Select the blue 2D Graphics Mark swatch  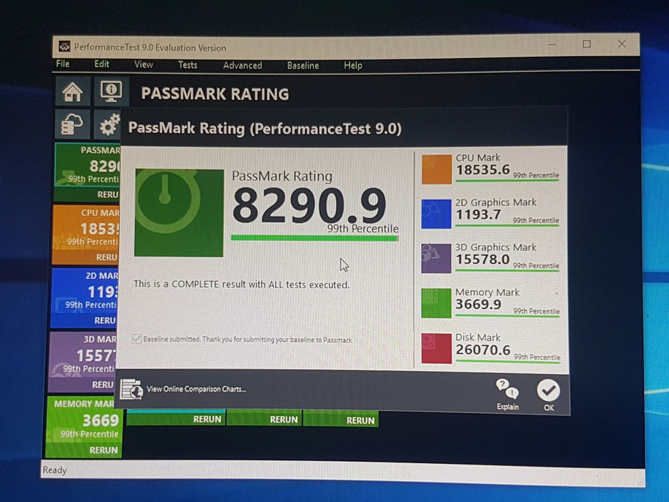click(x=436, y=214)
